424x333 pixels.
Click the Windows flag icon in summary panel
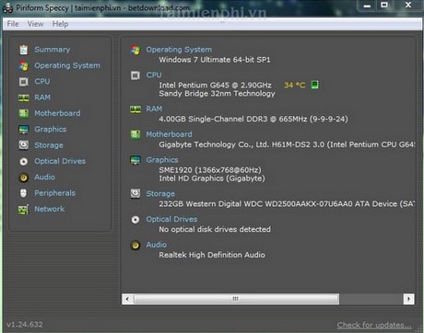pyautogui.click(x=135, y=50)
